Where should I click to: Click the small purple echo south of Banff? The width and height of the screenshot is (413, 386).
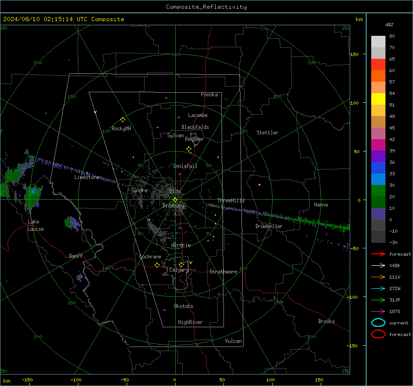pos(79,277)
